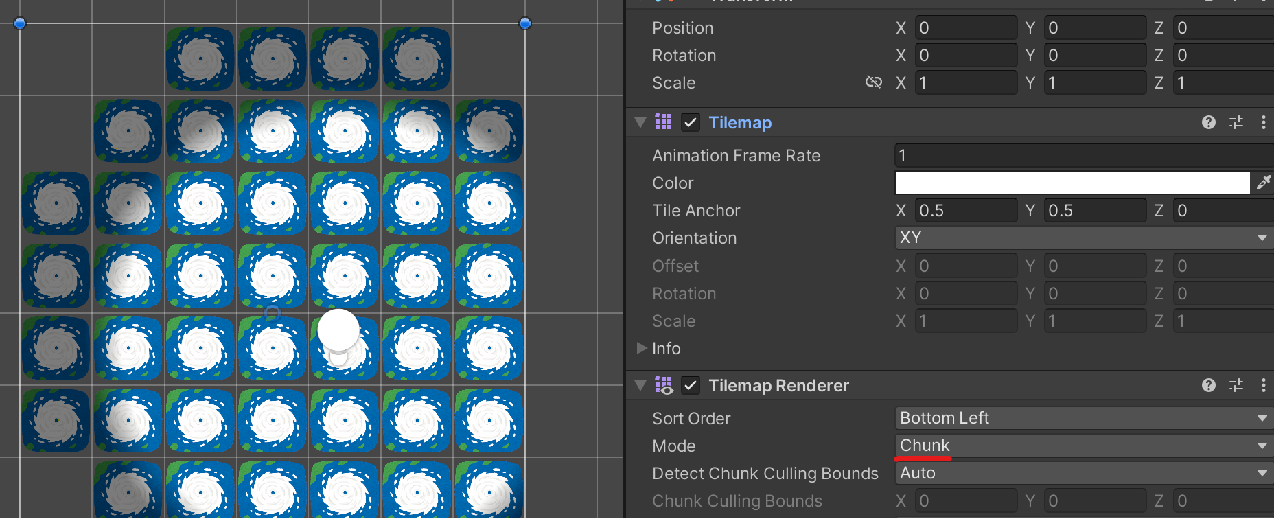Open Detect Chunk Culling Bounds dropdown
Viewport: 1274px width, 519px height.
pos(1083,473)
